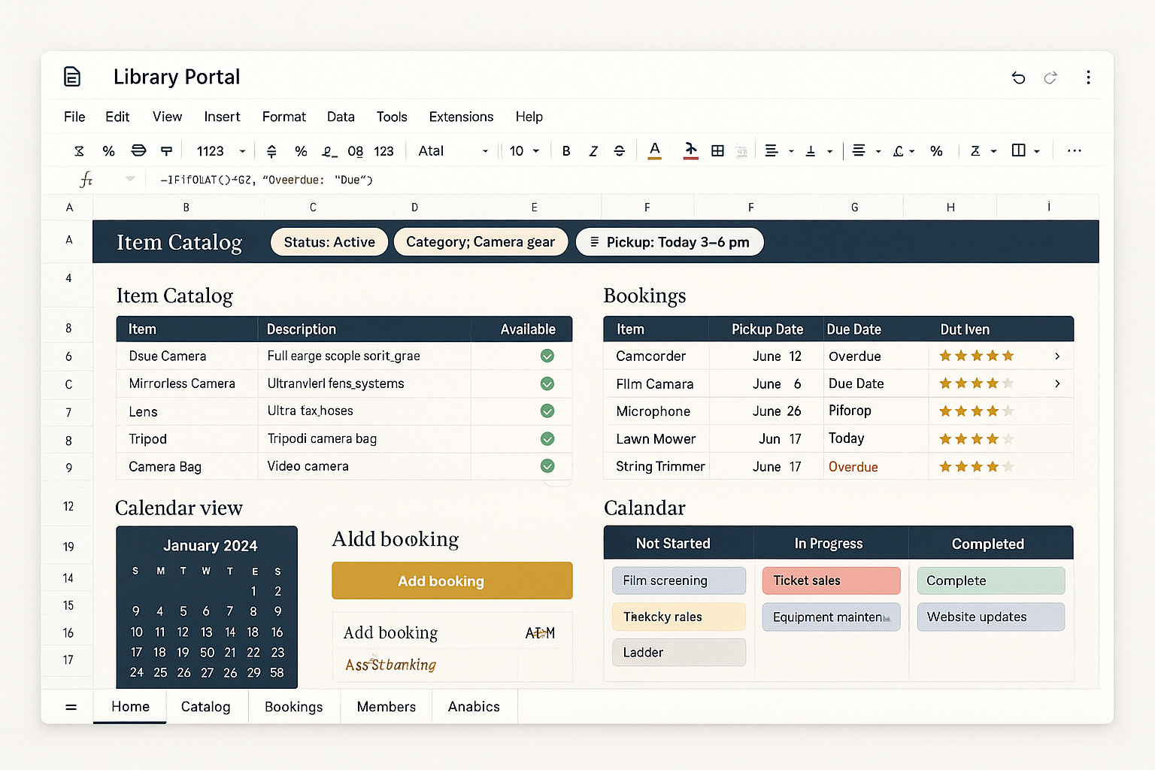Expand the Camcorder booking row chevron
The width and height of the screenshot is (1155, 770).
[1057, 356]
